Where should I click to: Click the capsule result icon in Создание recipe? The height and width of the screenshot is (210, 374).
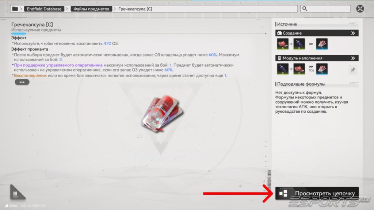[322, 44]
